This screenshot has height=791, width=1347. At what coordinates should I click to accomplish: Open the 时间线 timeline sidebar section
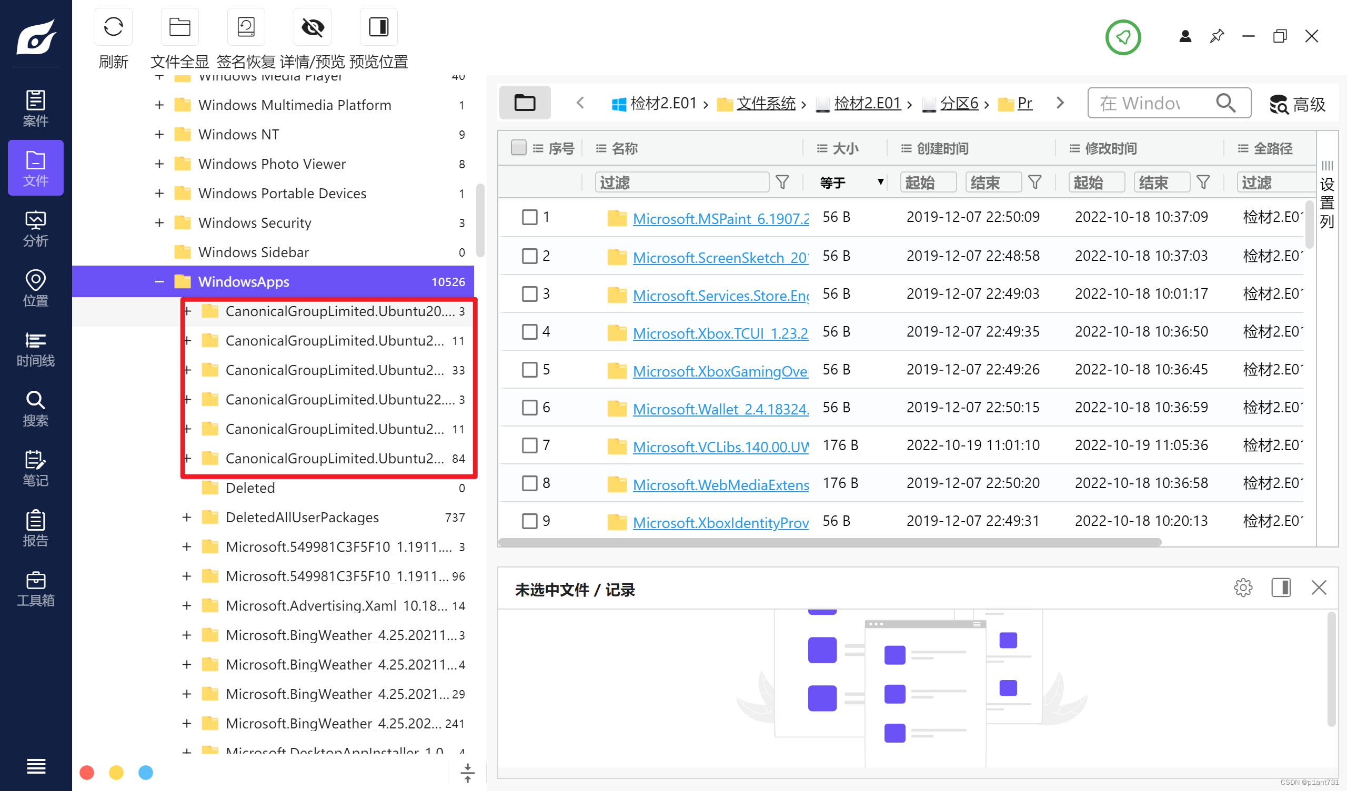[36, 349]
